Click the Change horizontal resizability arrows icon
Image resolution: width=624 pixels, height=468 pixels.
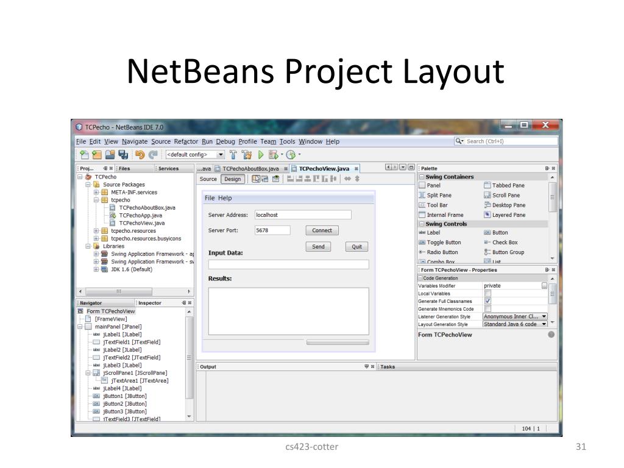[347, 179]
